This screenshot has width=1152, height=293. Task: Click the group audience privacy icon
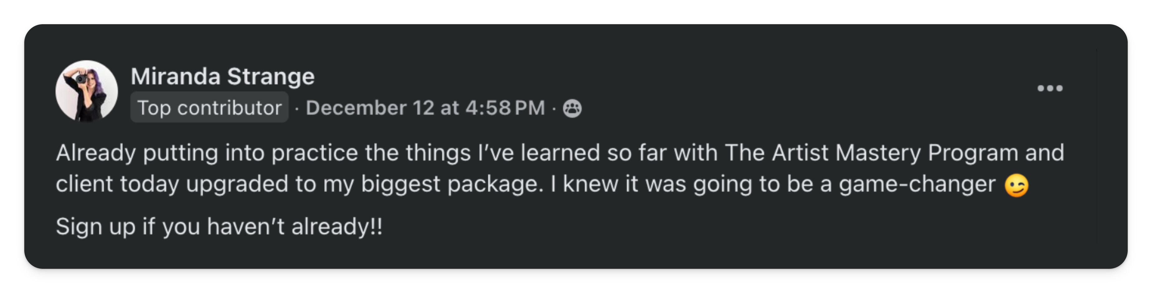click(x=572, y=108)
